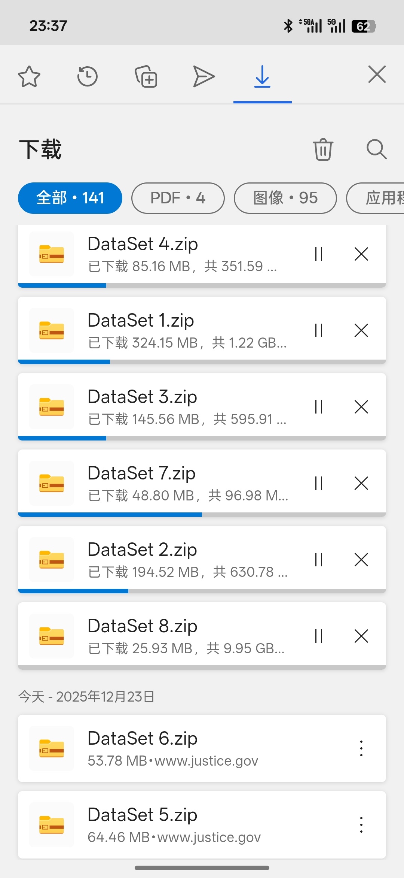
Task: Cancel DataSet 7.zip download
Action: (x=361, y=483)
